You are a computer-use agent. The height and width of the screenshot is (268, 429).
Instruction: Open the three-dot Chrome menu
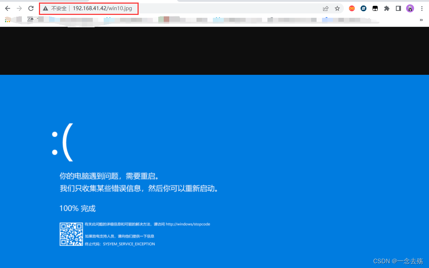click(422, 8)
